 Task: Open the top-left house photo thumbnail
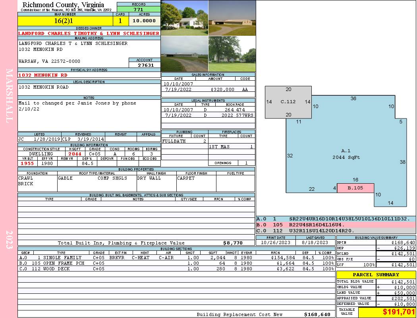coord(184,18)
